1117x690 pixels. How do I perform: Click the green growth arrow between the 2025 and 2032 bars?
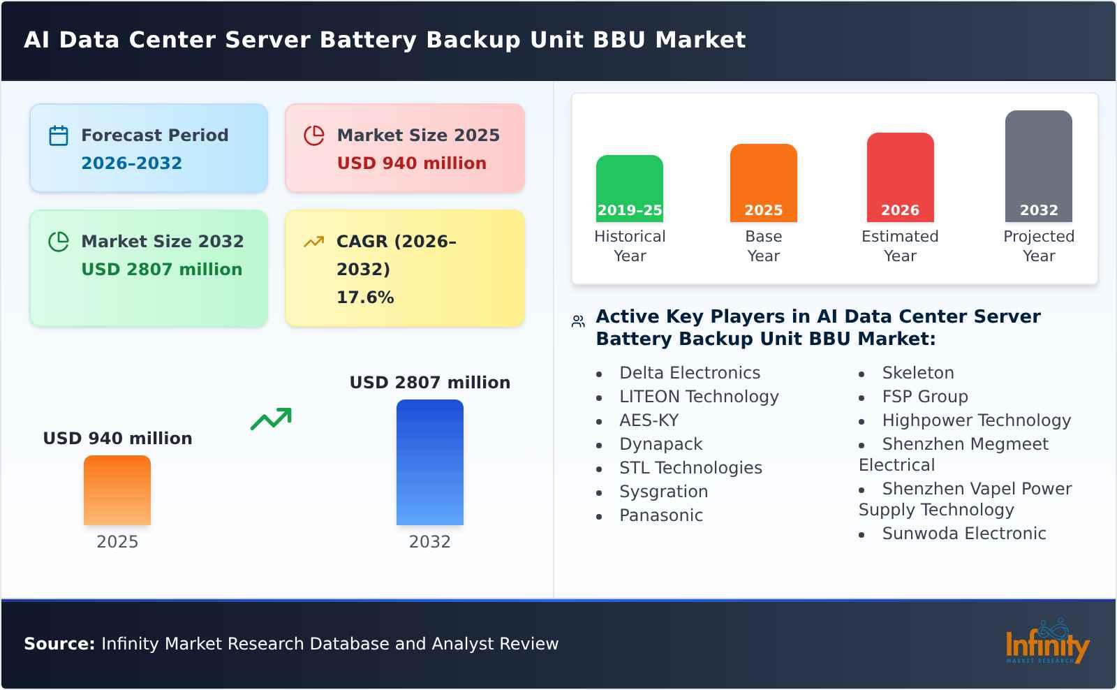[272, 419]
